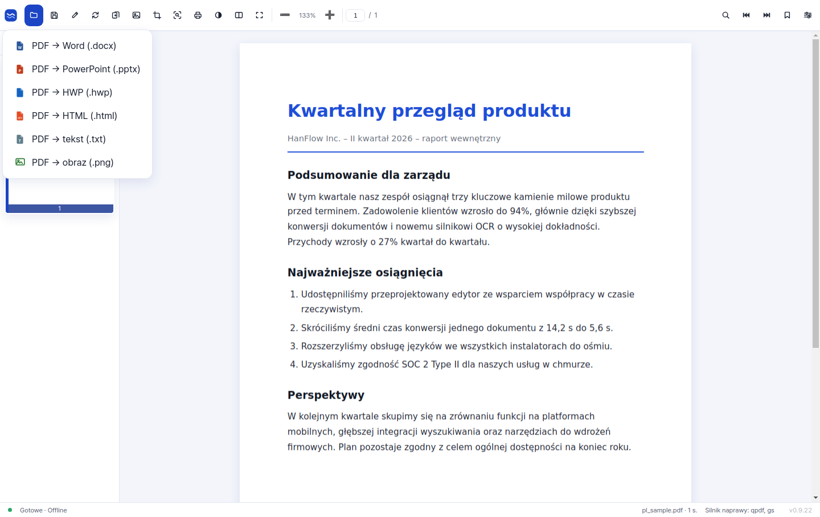Select page 1 thumbnail in sidebar
This screenshot has height=517, width=820.
[x=60, y=195]
